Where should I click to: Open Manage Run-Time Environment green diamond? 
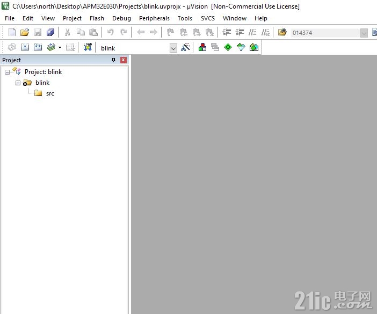tap(228, 47)
